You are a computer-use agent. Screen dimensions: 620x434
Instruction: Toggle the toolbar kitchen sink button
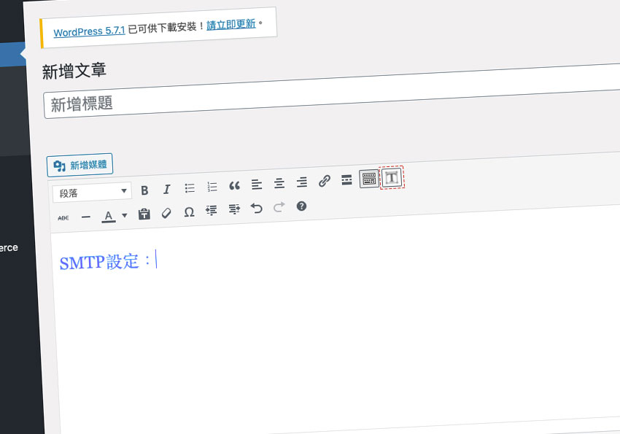(x=369, y=179)
